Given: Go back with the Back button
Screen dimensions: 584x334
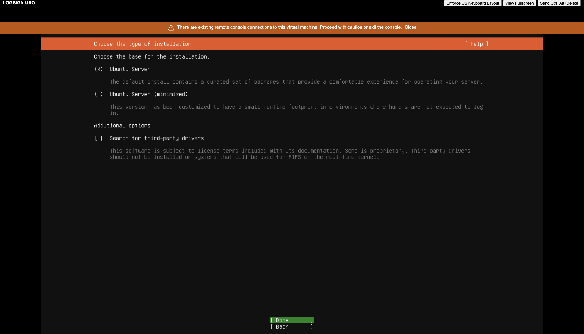Looking at the screenshot, I should (292, 326).
